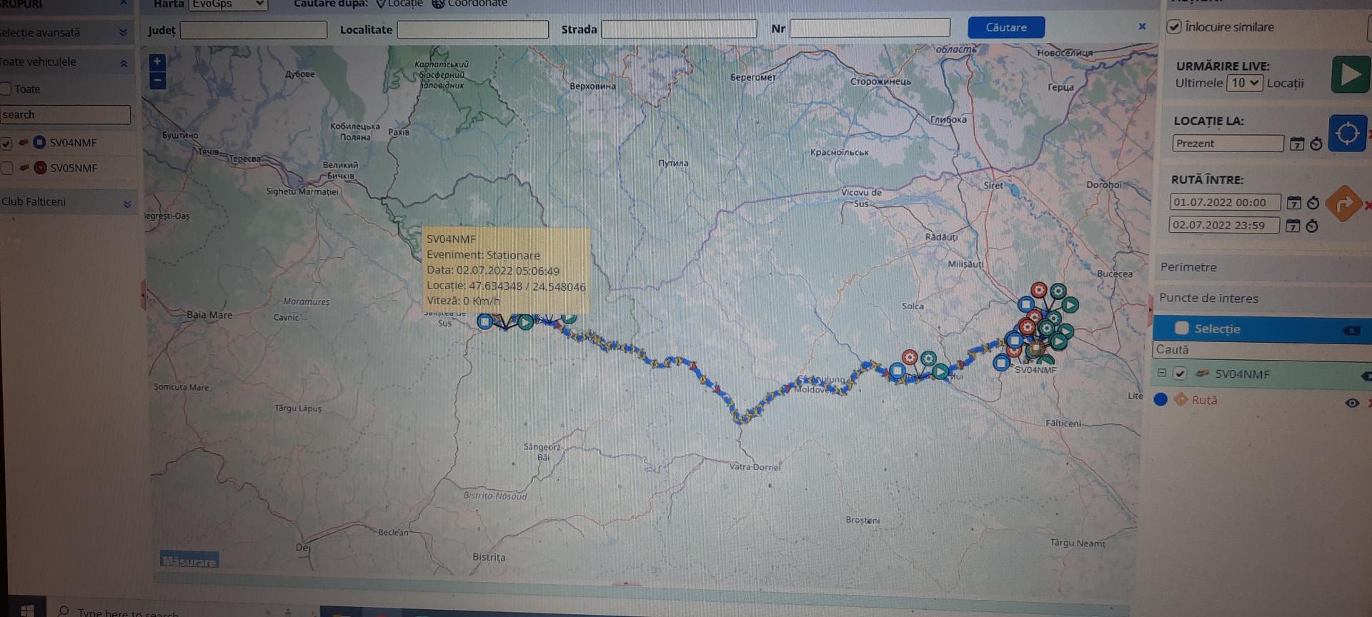The width and height of the screenshot is (1372, 617).
Task: Toggle the Înlocuire similare checkbox
Action: tap(1174, 26)
